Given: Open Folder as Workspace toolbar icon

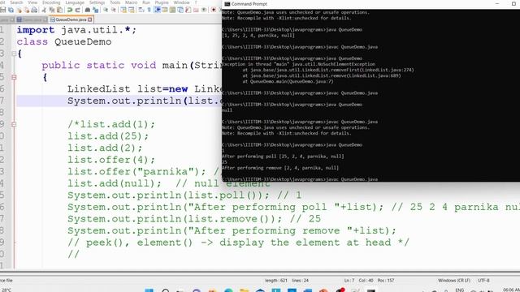Looking at the screenshot, I should 196,10.
